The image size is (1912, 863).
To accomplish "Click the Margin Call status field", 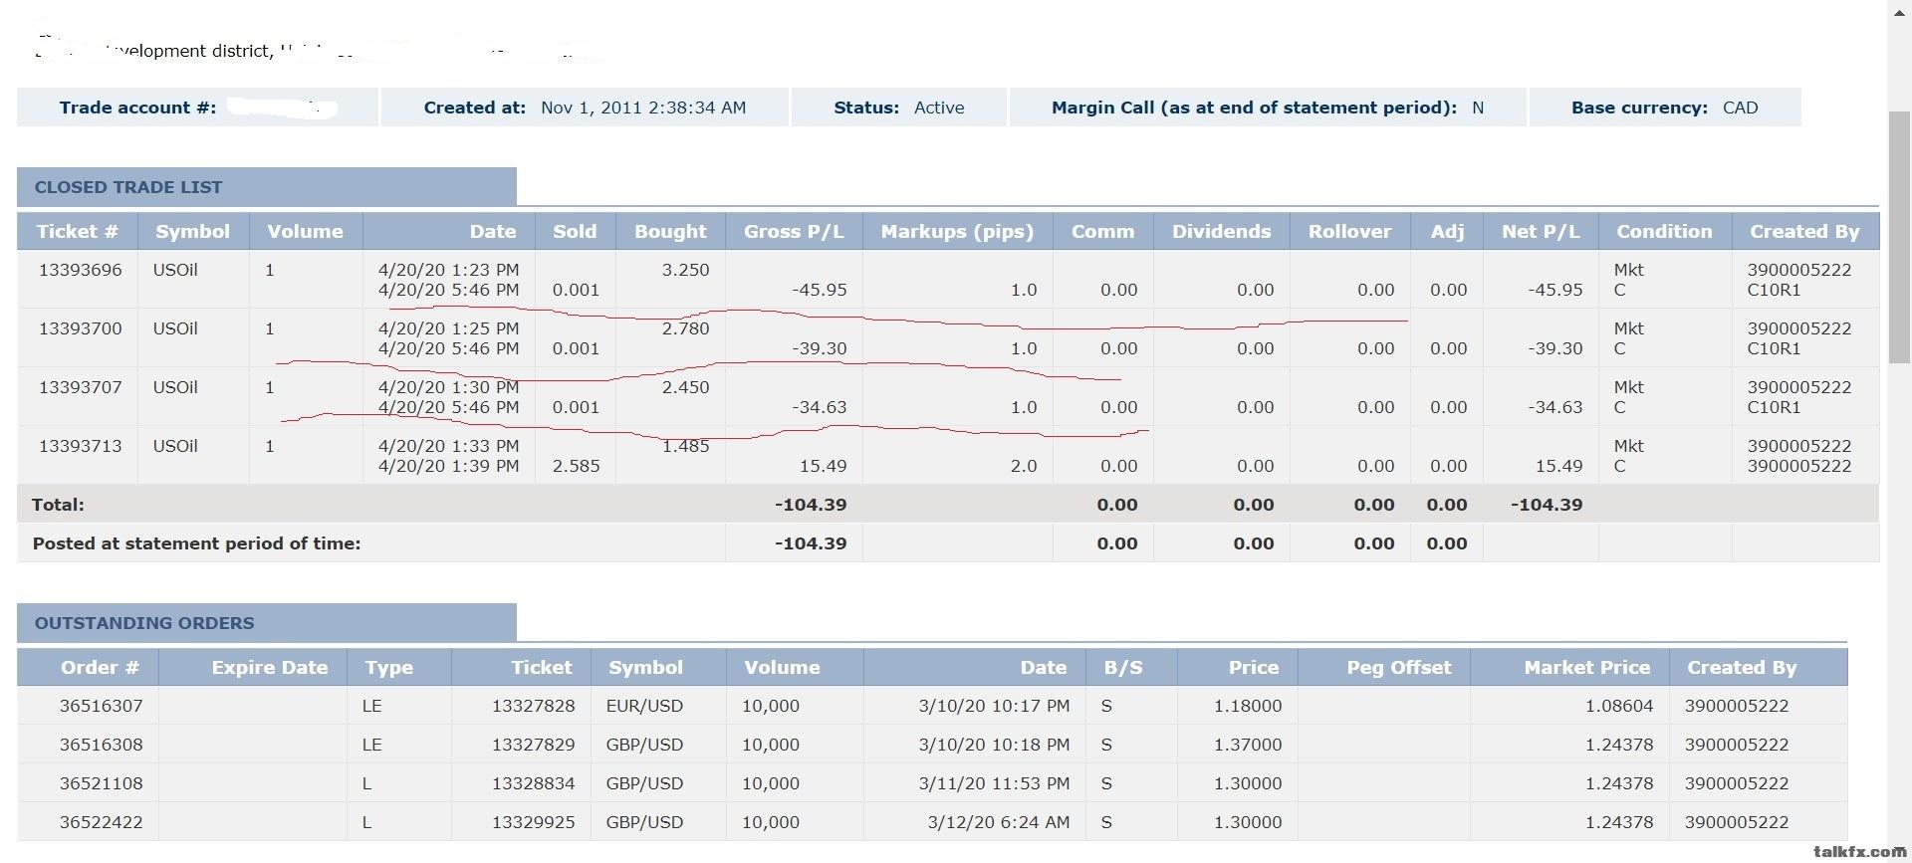I will (x=1268, y=108).
